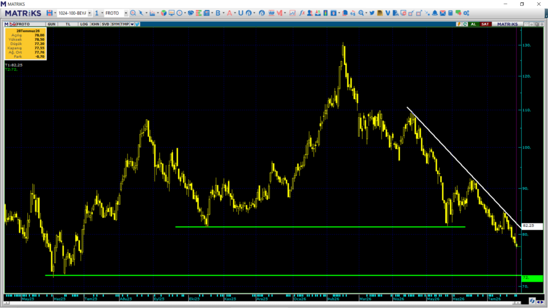The height and width of the screenshot is (308, 548).
Task: Click the page number 1 button
Action: tap(96, 13)
